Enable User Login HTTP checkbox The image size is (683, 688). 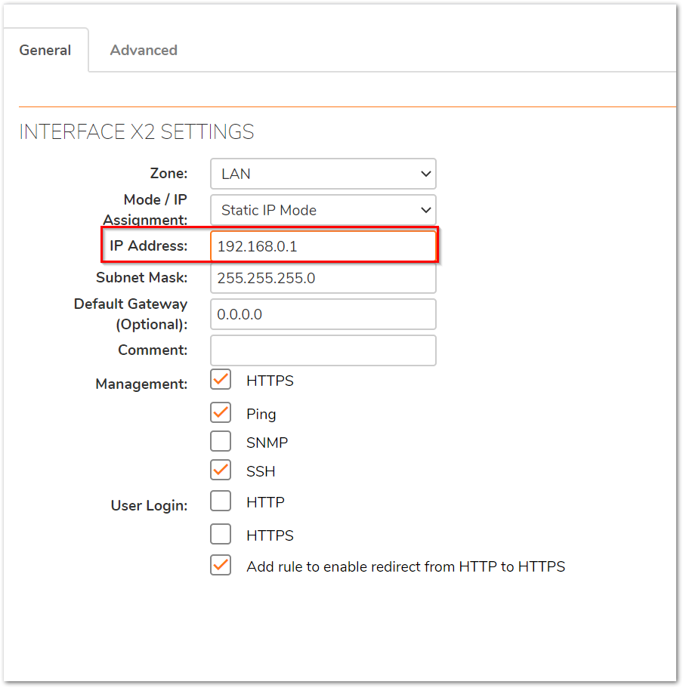221,501
